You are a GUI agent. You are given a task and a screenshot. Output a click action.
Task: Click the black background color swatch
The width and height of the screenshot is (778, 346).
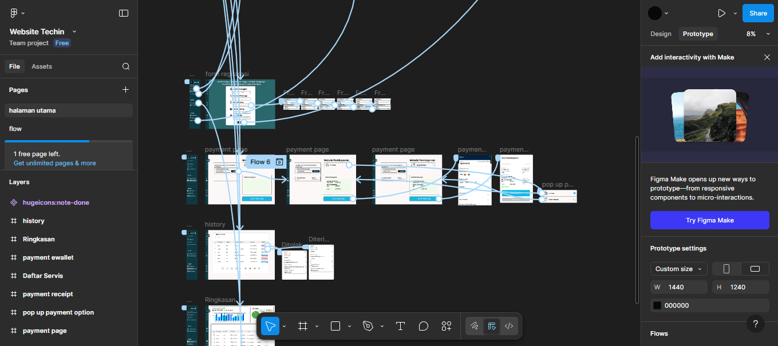(657, 305)
